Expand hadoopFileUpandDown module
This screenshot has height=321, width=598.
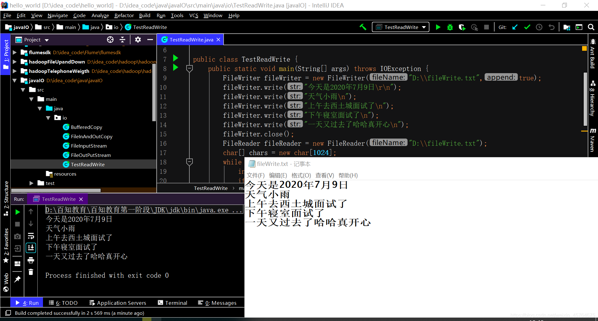point(15,62)
